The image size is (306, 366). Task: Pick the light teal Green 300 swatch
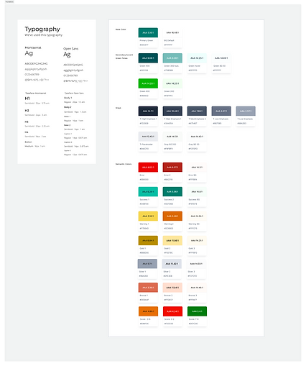pyautogui.click(x=172, y=58)
